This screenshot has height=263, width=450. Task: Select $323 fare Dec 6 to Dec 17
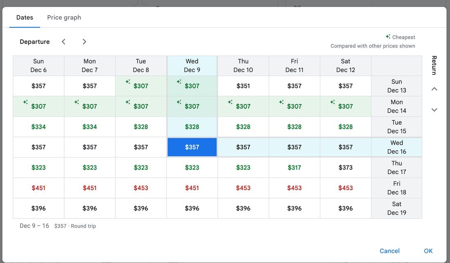click(x=38, y=168)
